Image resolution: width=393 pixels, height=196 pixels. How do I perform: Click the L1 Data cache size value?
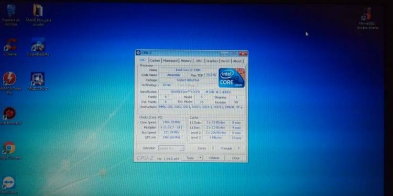(215, 122)
